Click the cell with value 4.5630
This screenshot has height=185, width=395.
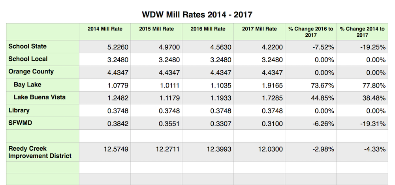[x=208, y=47]
